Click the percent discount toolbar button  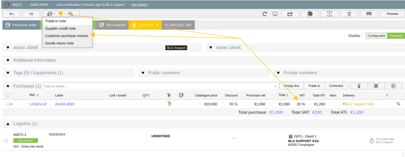tap(71, 14)
